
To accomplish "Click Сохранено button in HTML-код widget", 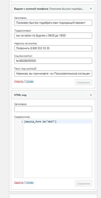I will (x=84, y=183).
